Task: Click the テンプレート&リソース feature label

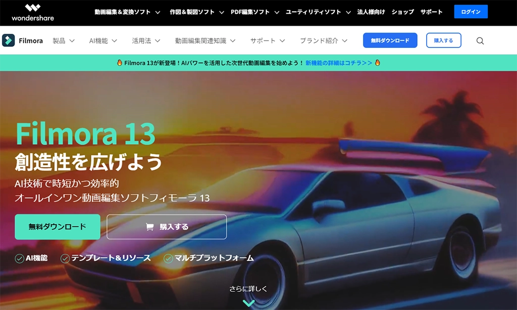Action: [x=111, y=258]
